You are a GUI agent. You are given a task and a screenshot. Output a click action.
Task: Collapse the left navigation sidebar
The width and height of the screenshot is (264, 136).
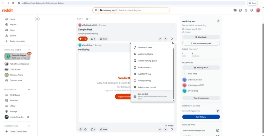[x=37, y=19]
